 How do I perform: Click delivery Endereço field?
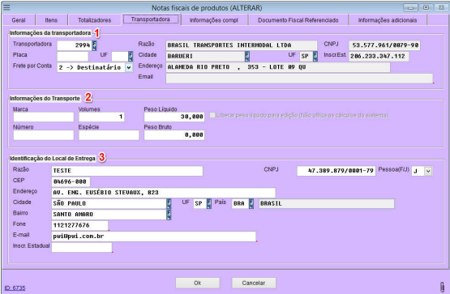pos(163,193)
